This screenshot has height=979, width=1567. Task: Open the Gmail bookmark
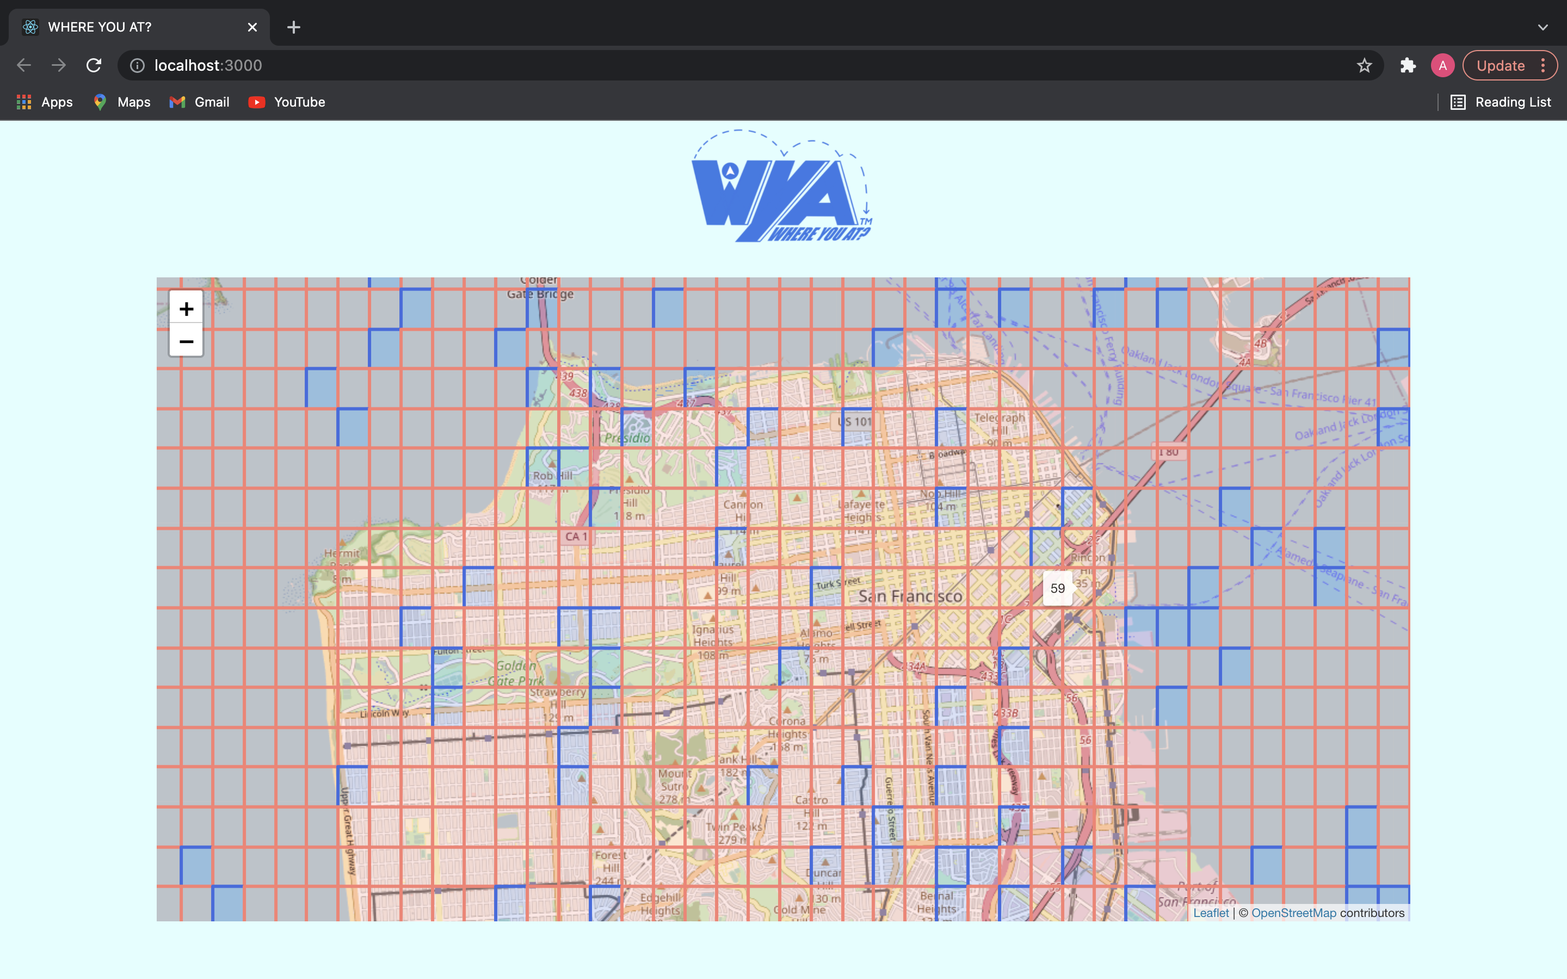tap(200, 102)
